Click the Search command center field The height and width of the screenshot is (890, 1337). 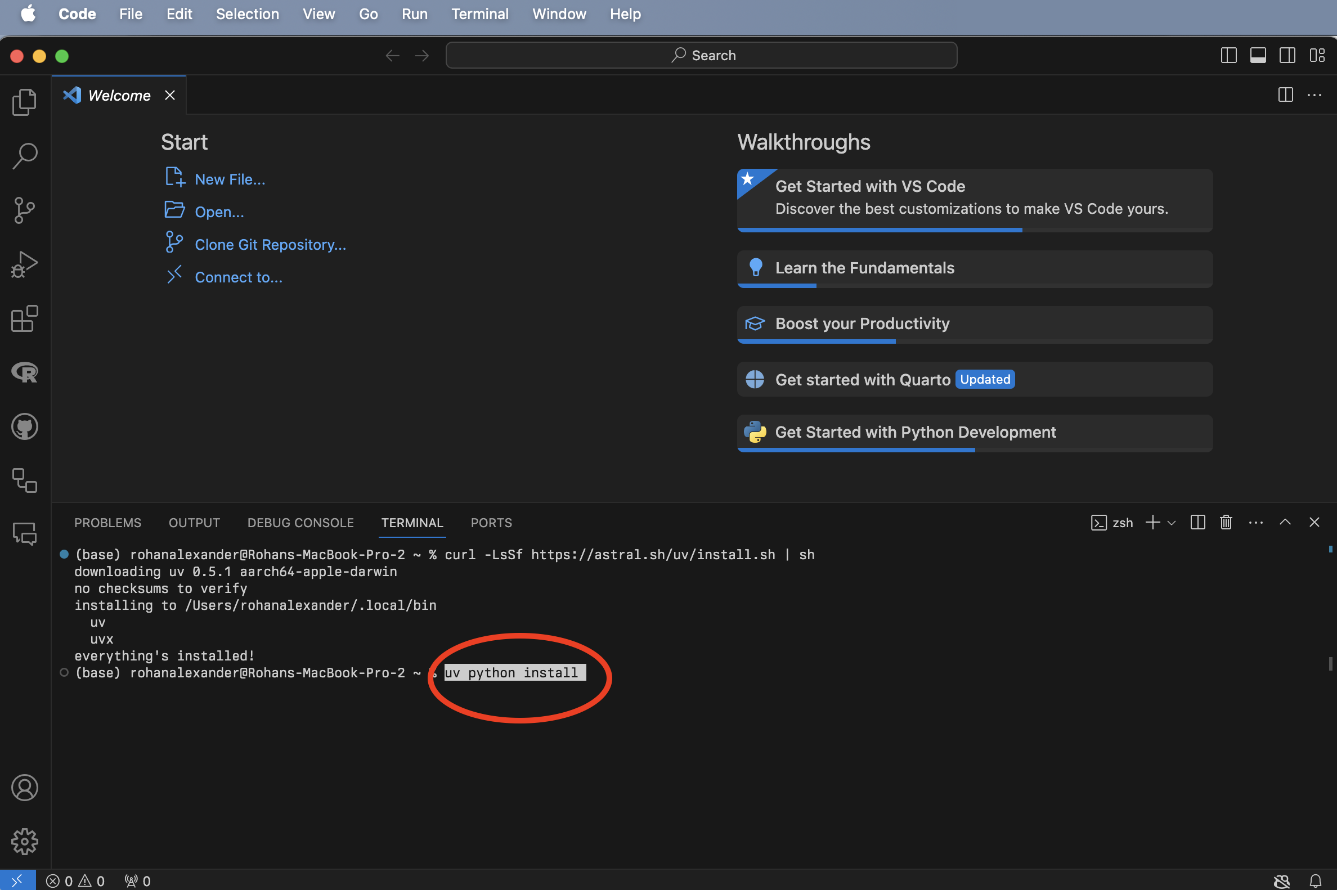pyautogui.click(x=701, y=56)
